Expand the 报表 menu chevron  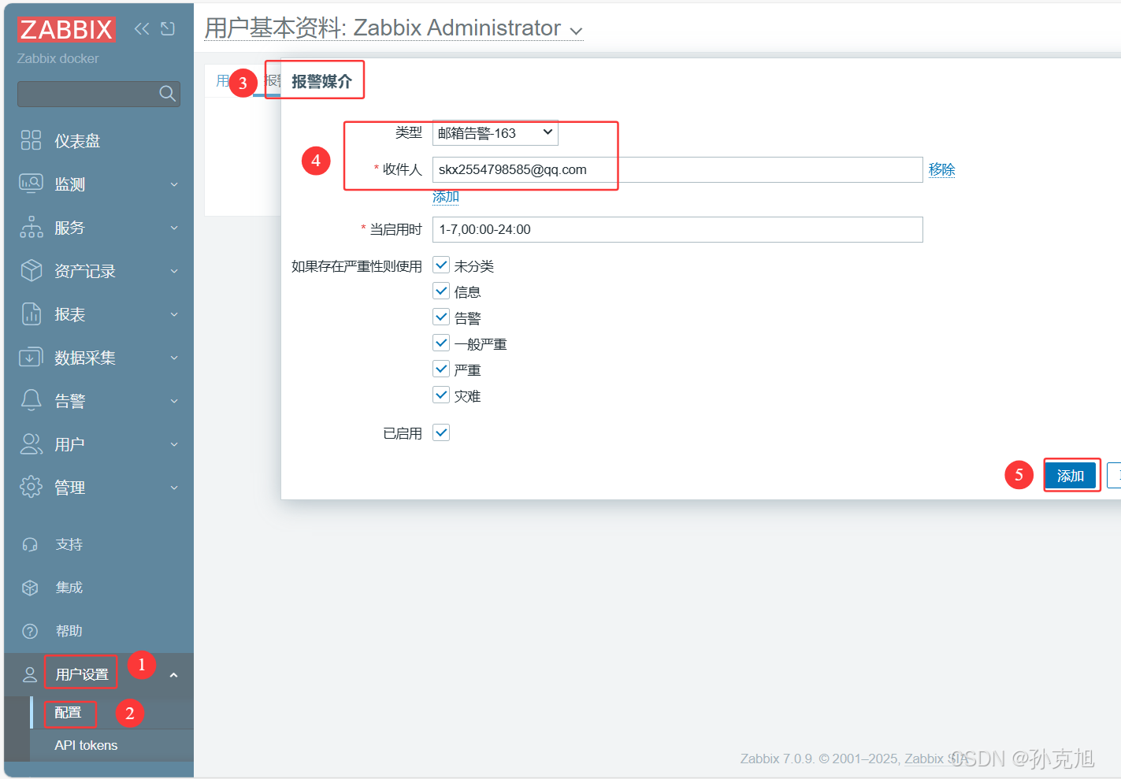pyautogui.click(x=174, y=314)
